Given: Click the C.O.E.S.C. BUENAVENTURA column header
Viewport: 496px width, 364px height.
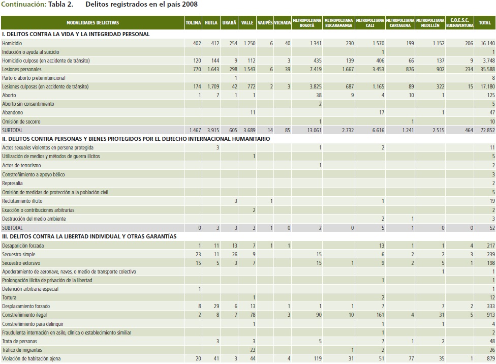Looking at the screenshot, I should pos(460,23).
